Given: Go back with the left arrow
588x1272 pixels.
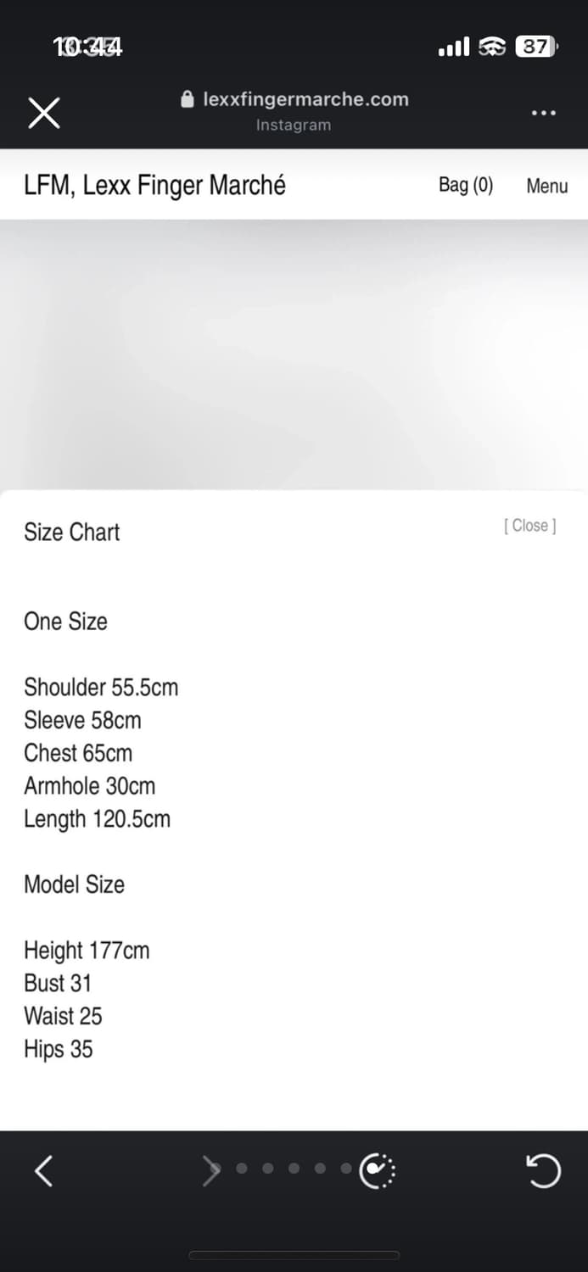Looking at the screenshot, I should coord(44,1171).
